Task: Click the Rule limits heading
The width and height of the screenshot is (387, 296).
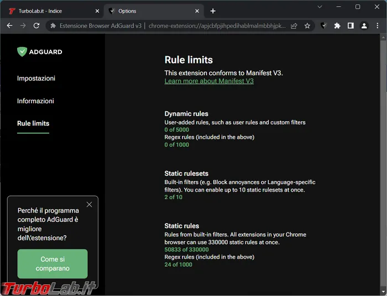Action: (189, 60)
